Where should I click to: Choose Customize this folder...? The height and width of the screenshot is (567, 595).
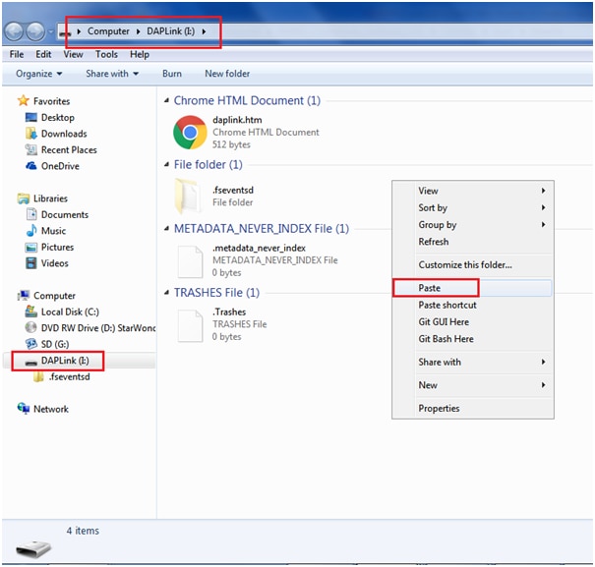click(473, 264)
